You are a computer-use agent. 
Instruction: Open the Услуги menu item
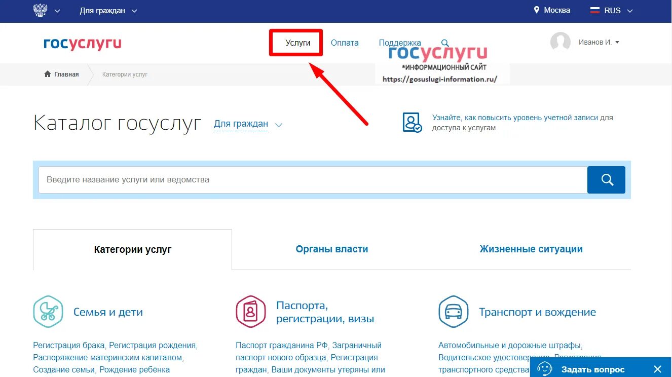click(x=297, y=43)
